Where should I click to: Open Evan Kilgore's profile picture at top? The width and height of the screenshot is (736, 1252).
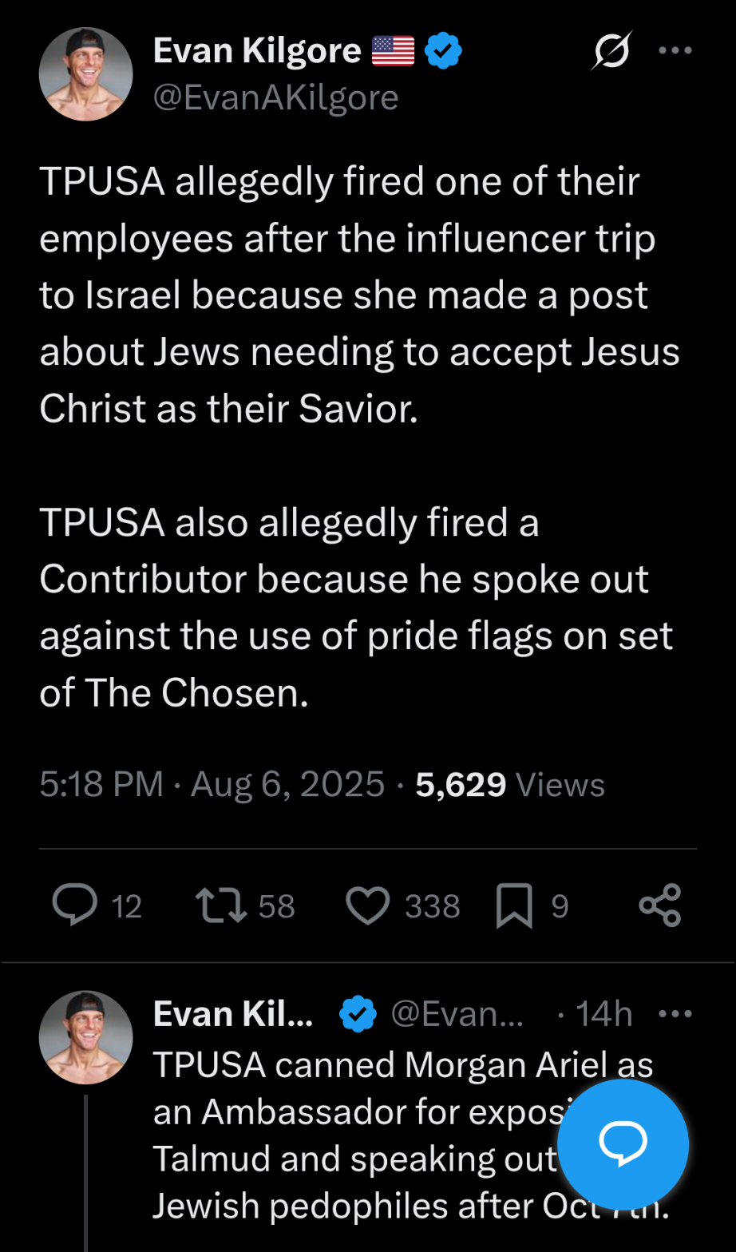click(85, 74)
